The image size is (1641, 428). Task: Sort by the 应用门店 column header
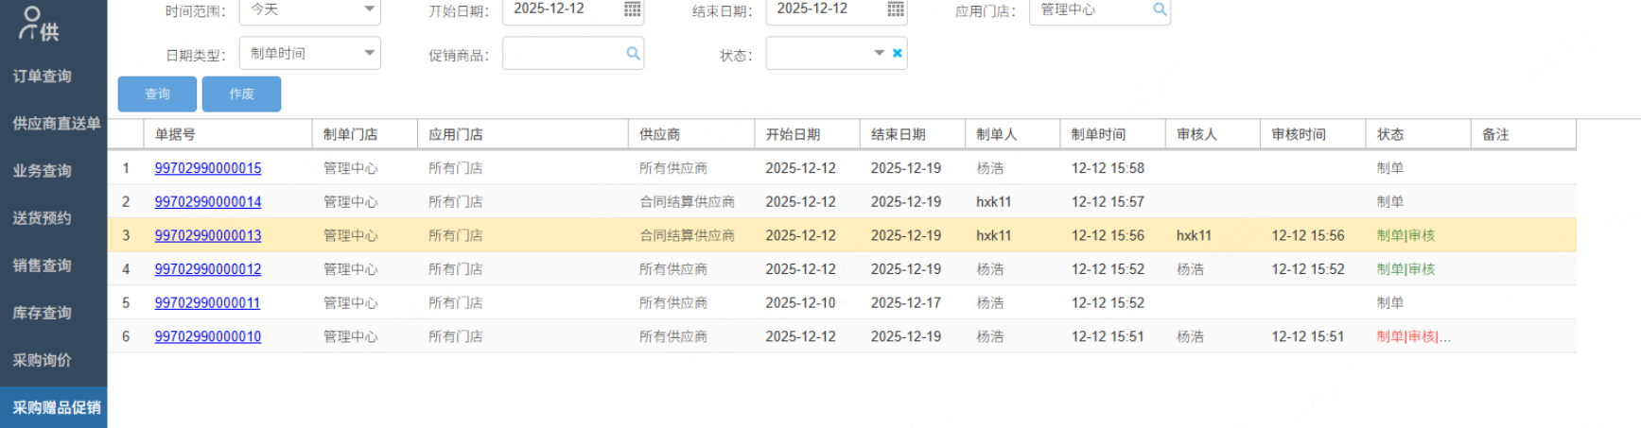523,134
